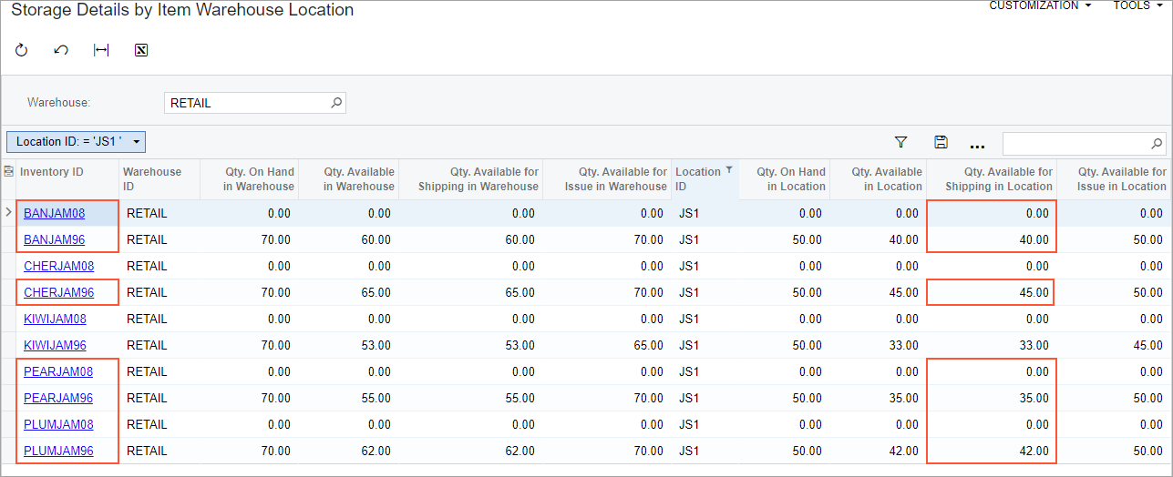1173x477 pixels.
Task: Sort by Qty. On Hand in Warehouse header
Action: click(x=259, y=178)
